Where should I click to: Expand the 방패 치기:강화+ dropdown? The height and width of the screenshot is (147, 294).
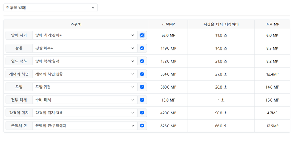point(85,35)
